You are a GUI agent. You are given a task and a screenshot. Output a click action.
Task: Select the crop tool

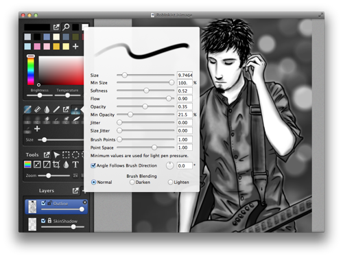[x=56, y=165]
